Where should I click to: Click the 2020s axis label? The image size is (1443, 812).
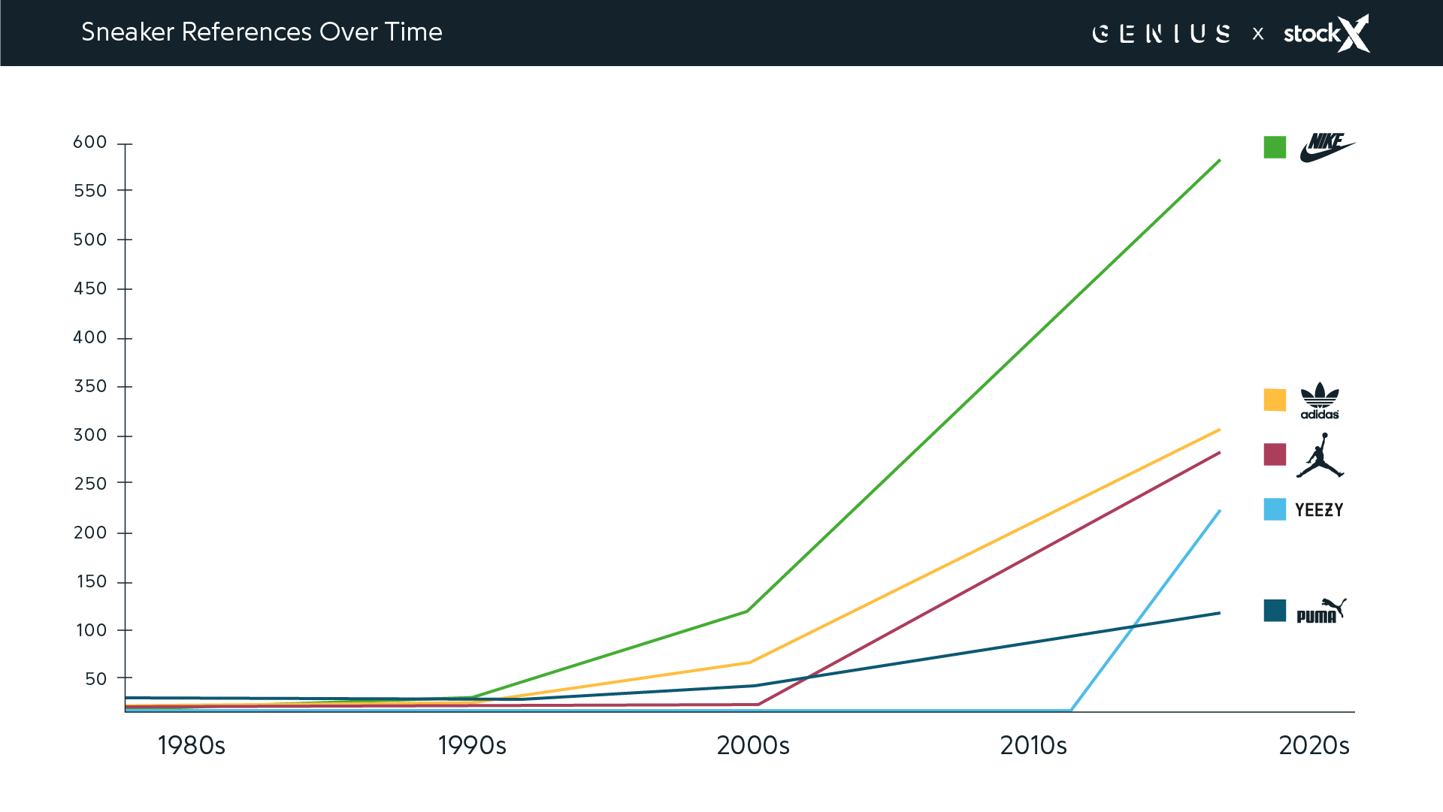pos(1314,746)
